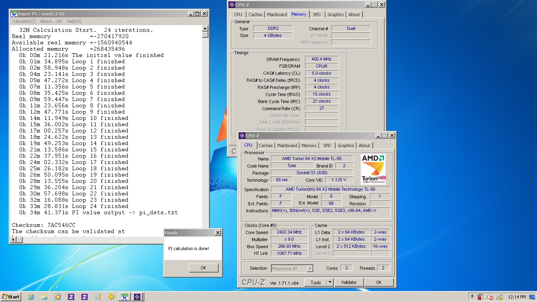Screen dimensions: 537x302
Task: Open Graphics tab in the CPU-Z Memory window
Action: [x=336, y=15]
